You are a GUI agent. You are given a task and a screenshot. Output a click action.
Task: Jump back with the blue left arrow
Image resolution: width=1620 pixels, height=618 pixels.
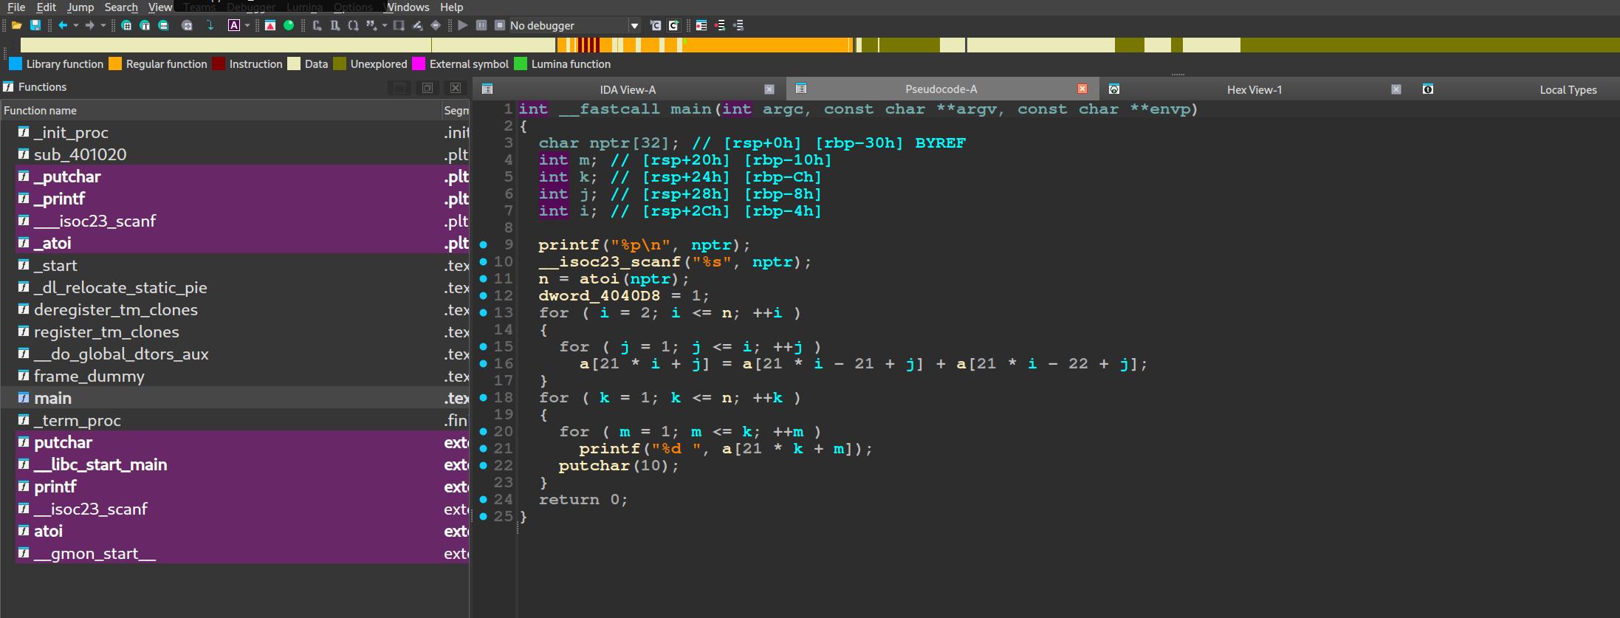tap(63, 25)
